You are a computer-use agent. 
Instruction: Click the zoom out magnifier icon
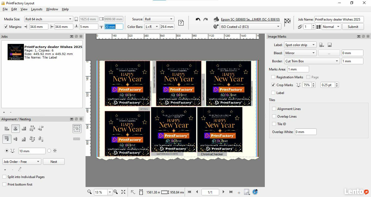tap(89, 192)
